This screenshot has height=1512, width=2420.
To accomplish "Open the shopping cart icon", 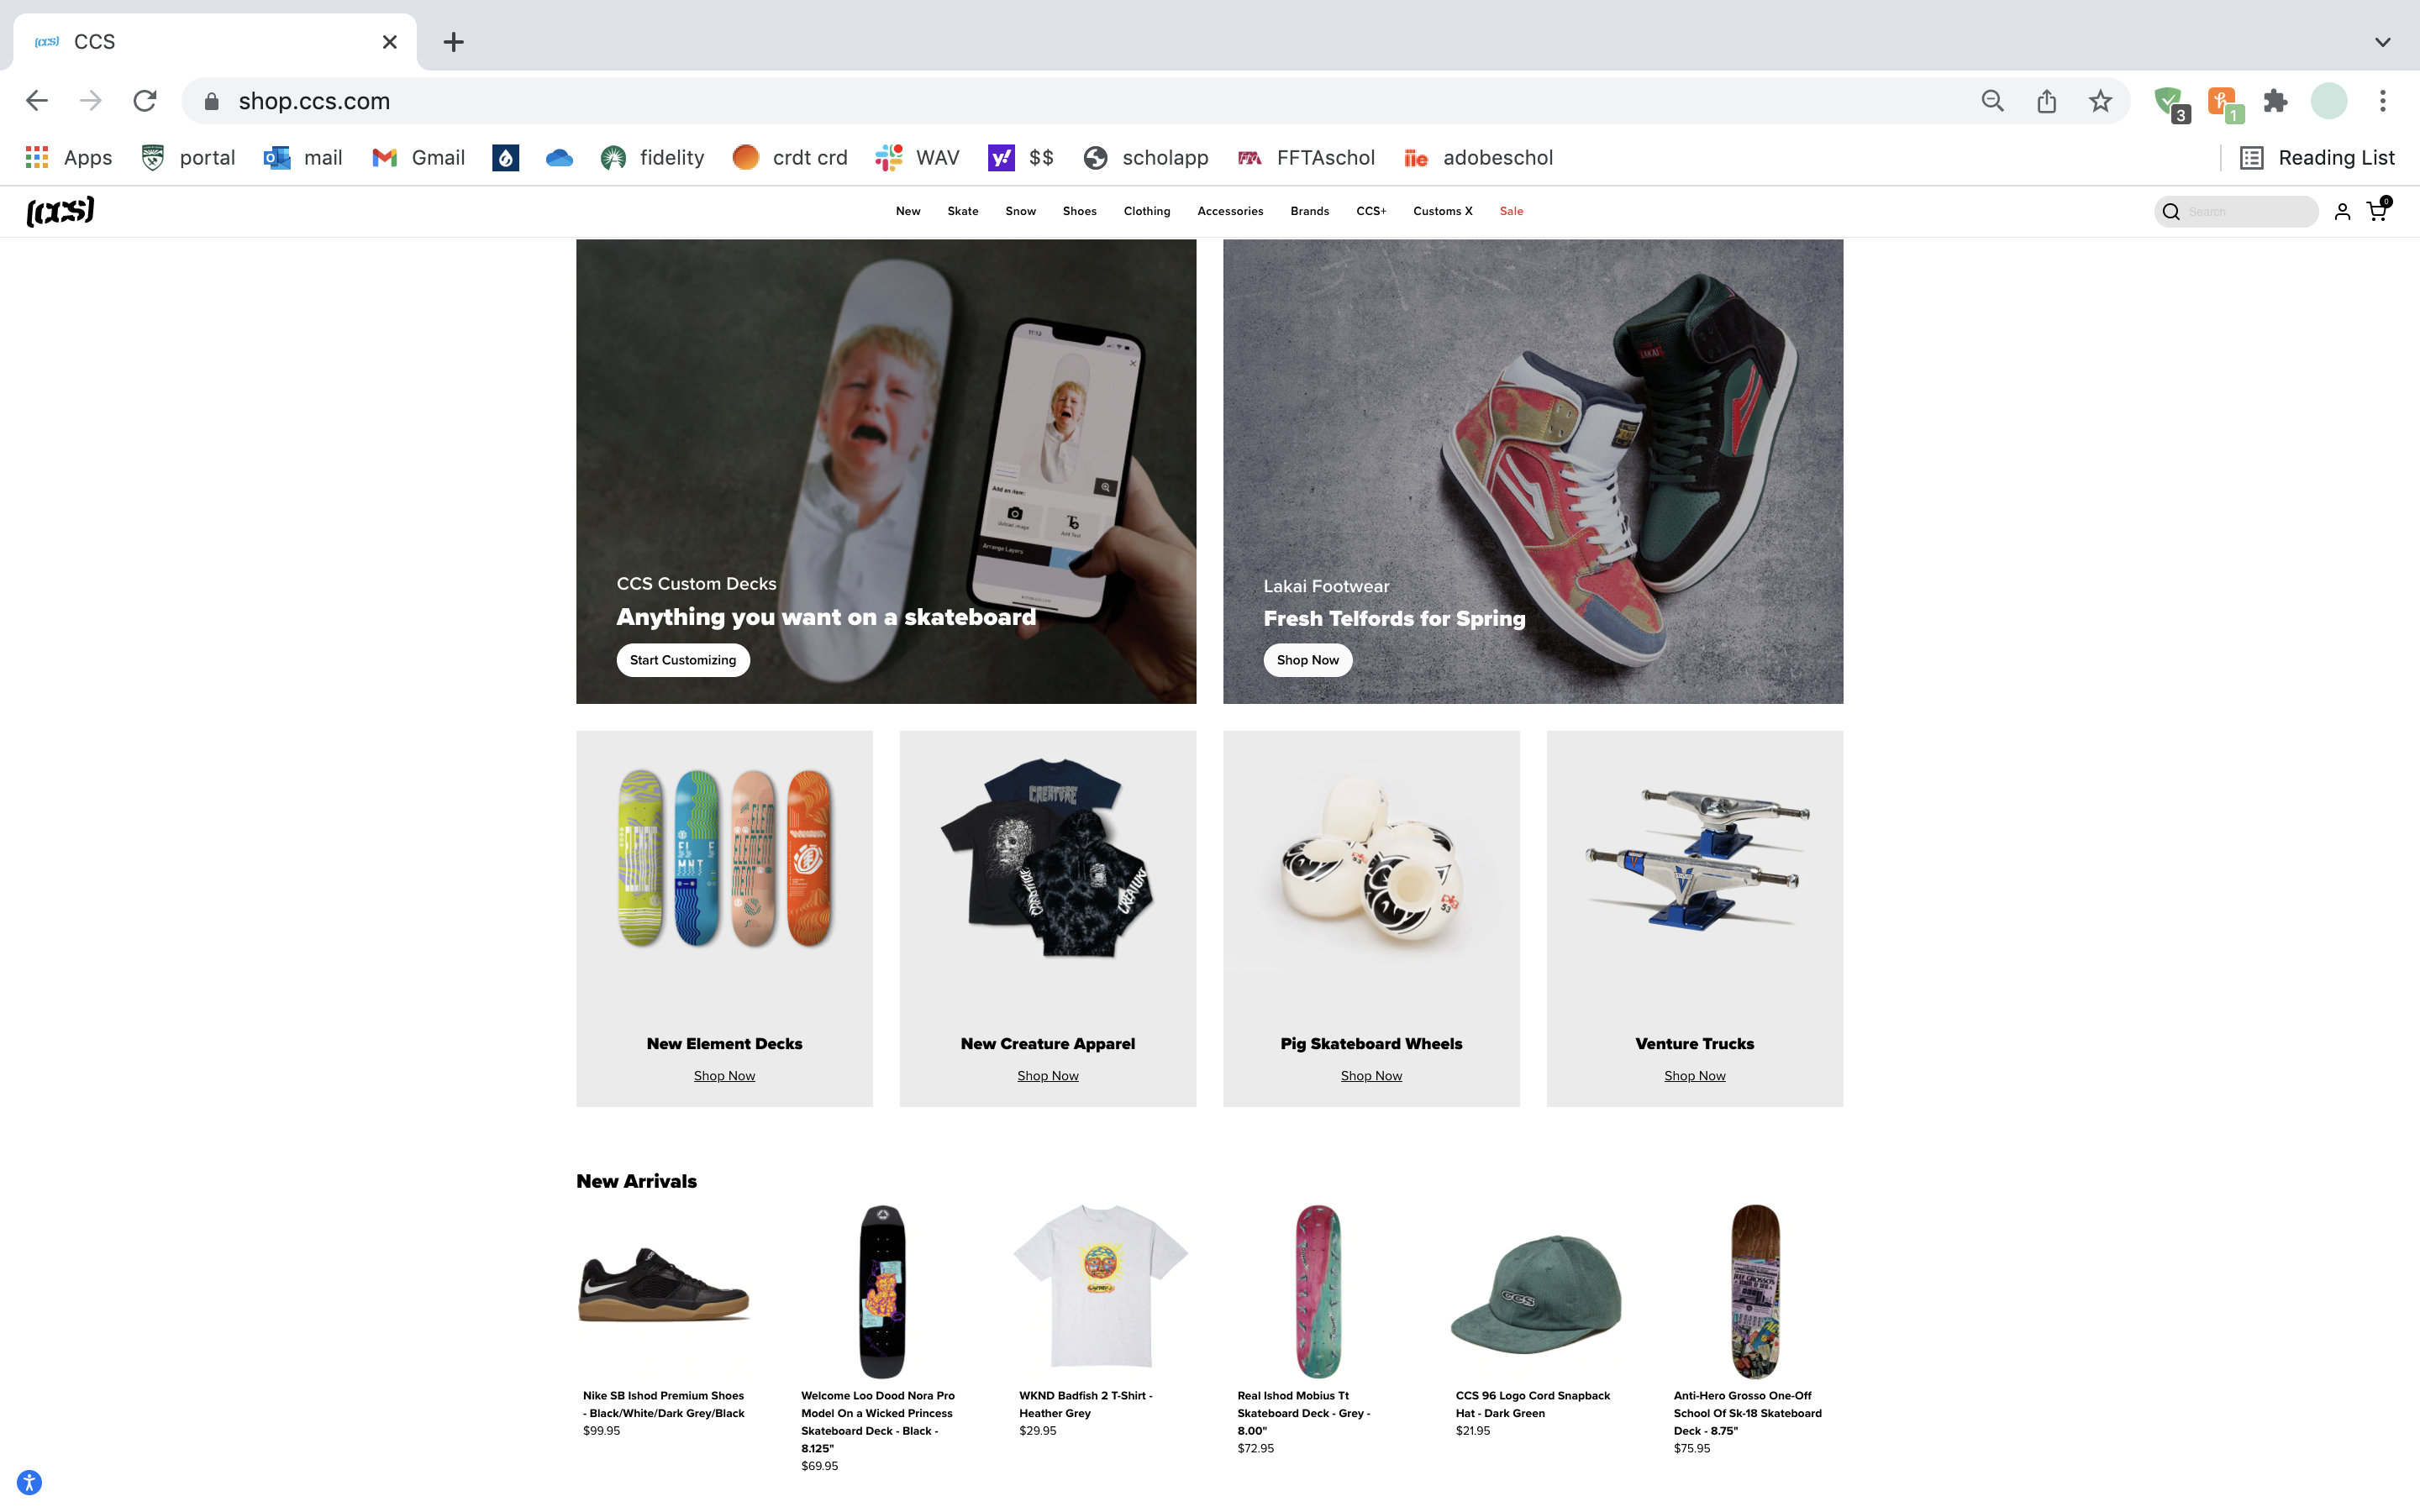I will pos(2376,211).
